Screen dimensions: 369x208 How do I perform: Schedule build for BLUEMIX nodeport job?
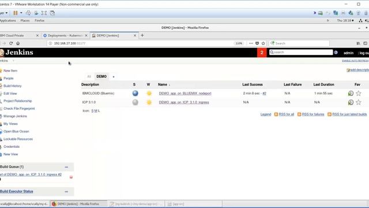coord(351,94)
